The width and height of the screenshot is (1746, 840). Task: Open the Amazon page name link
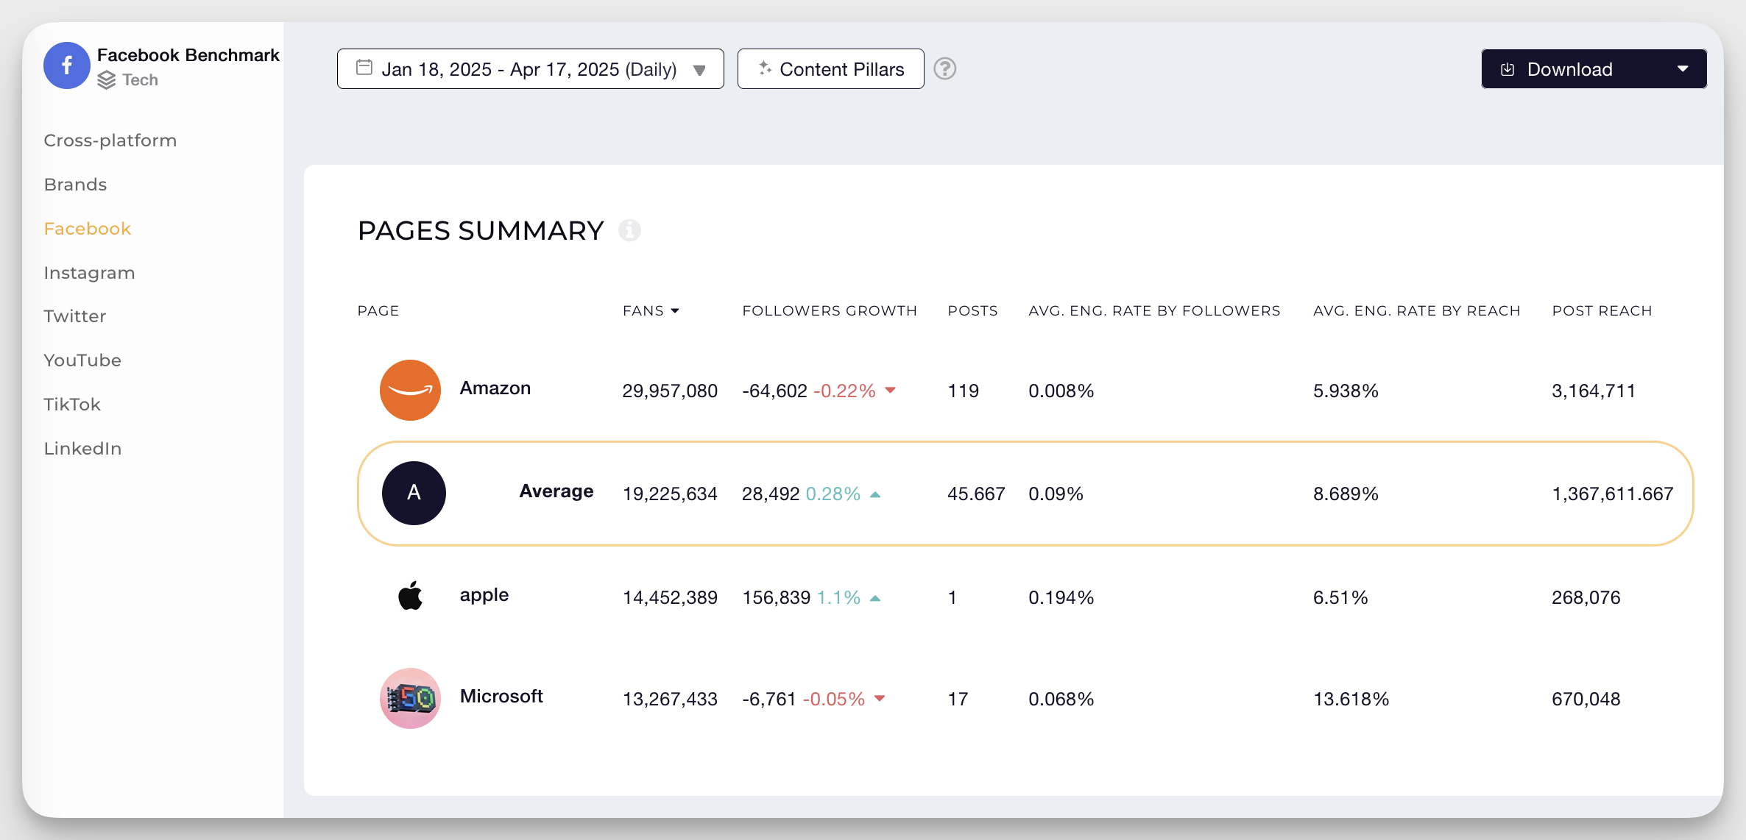coord(495,388)
